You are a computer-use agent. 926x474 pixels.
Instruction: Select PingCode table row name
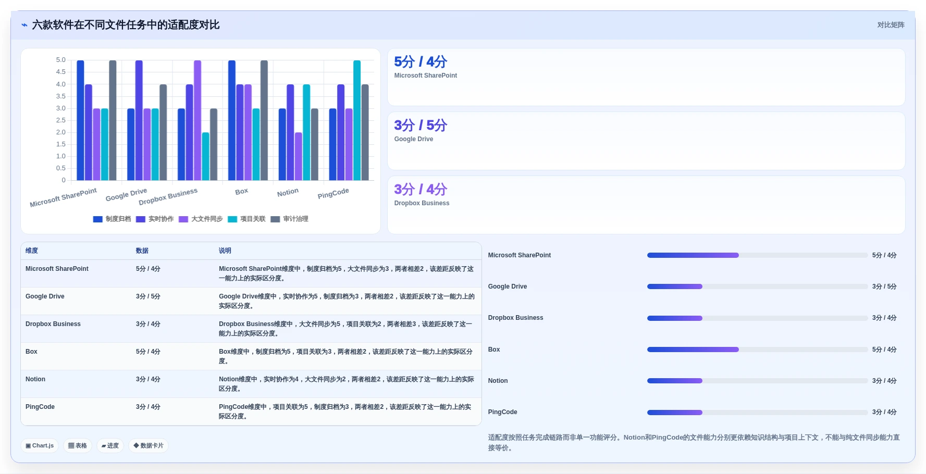tap(40, 407)
